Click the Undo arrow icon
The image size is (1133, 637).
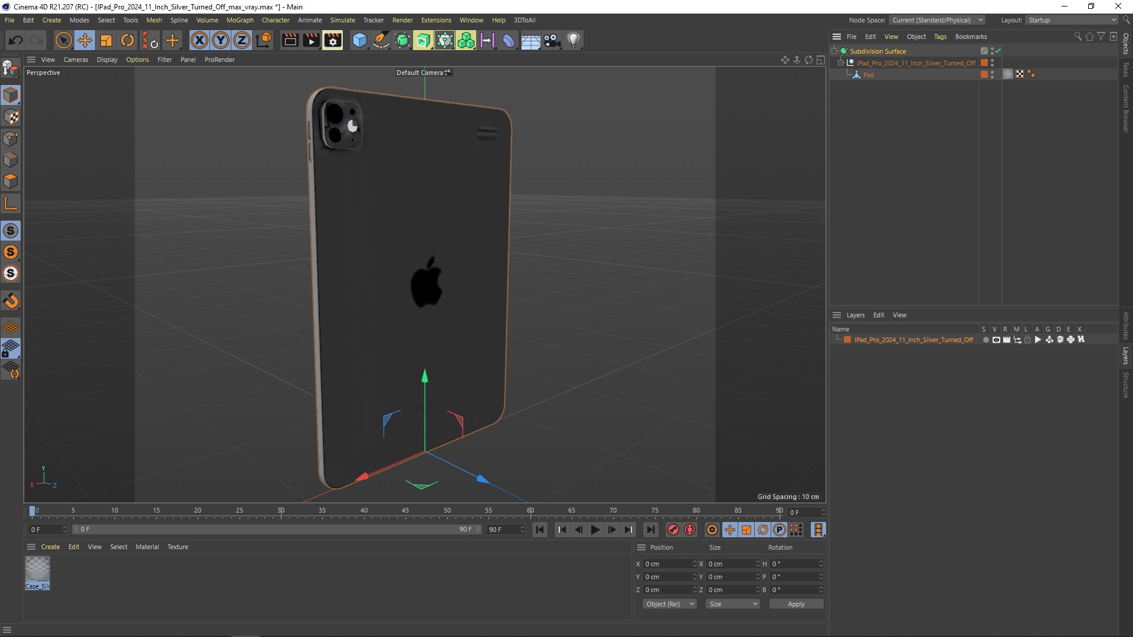[x=16, y=40]
